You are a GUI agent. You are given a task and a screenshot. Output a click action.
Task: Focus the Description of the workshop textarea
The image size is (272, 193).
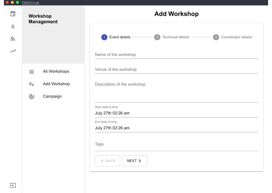[177, 91]
